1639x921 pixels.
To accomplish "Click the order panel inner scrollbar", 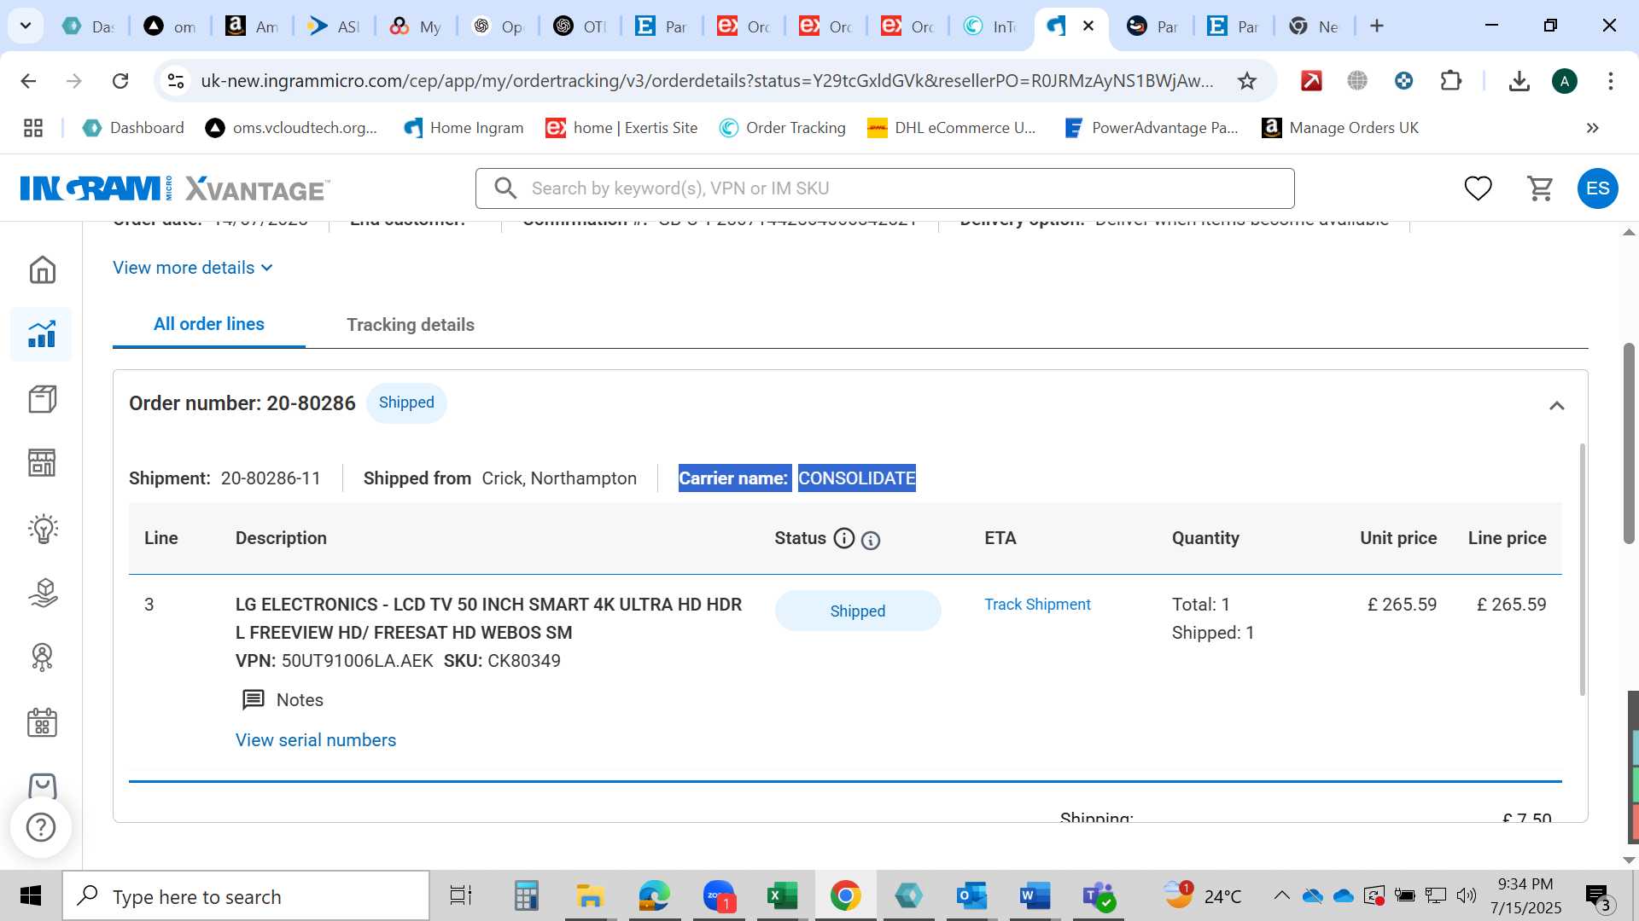I will [1582, 570].
